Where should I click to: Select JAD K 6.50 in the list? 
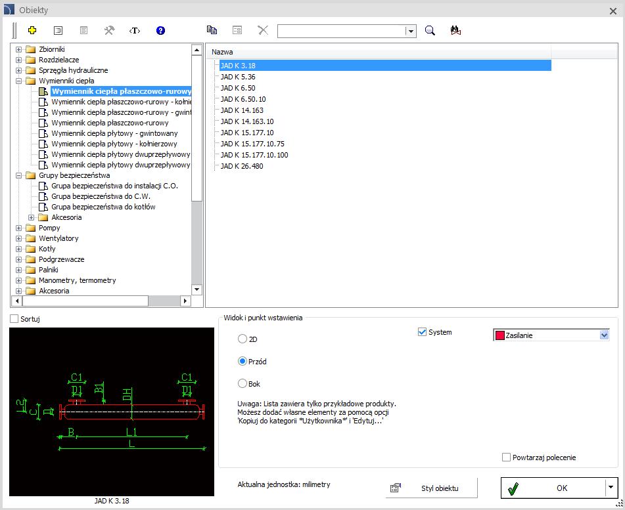tap(238, 88)
